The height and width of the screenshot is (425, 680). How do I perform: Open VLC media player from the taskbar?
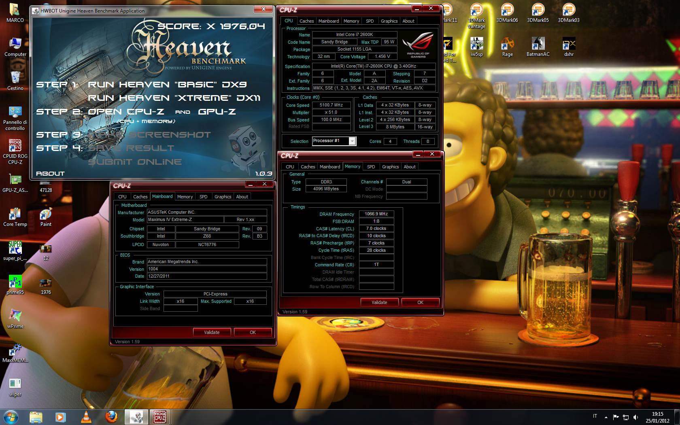(86, 416)
